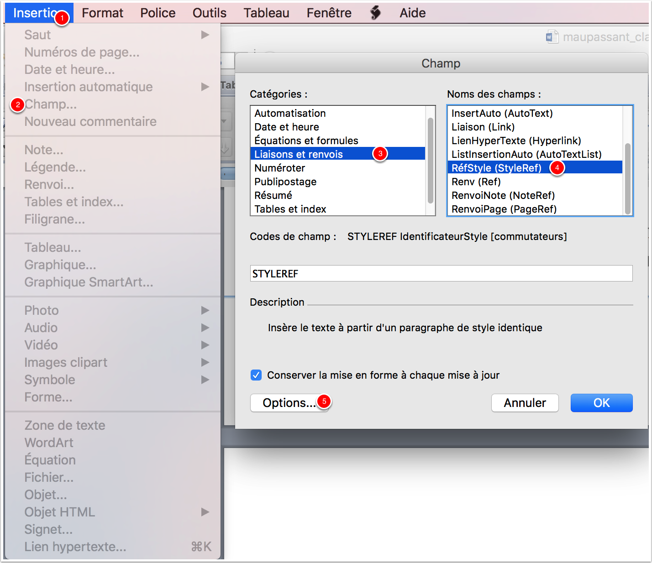Click the Annuler button
Viewport: 652px width, 563px height.
525,403
